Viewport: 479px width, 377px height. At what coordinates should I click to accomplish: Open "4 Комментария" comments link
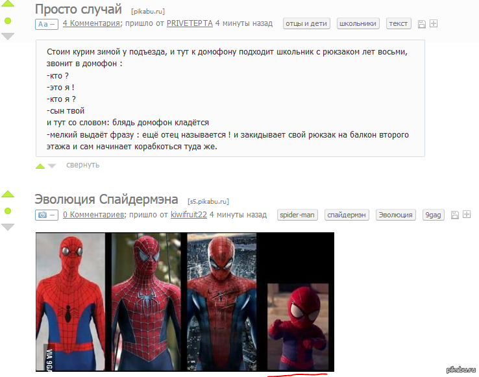[x=92, y=23]
